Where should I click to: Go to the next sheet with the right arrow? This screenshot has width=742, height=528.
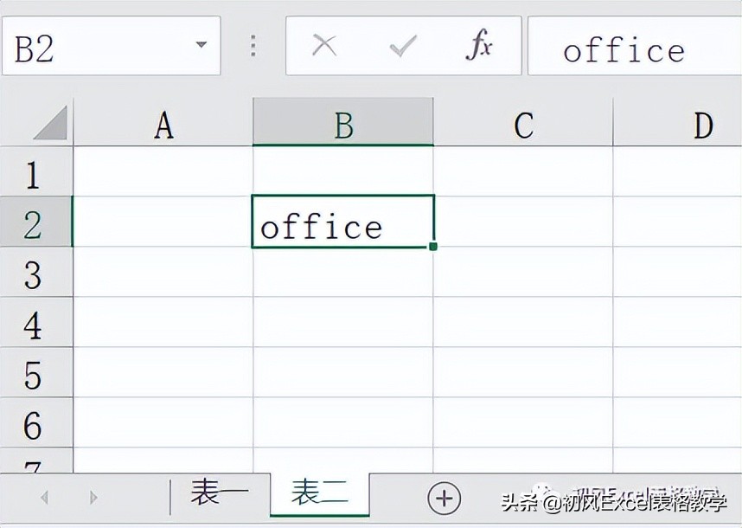pyautogui.click(x=93, y=498)
